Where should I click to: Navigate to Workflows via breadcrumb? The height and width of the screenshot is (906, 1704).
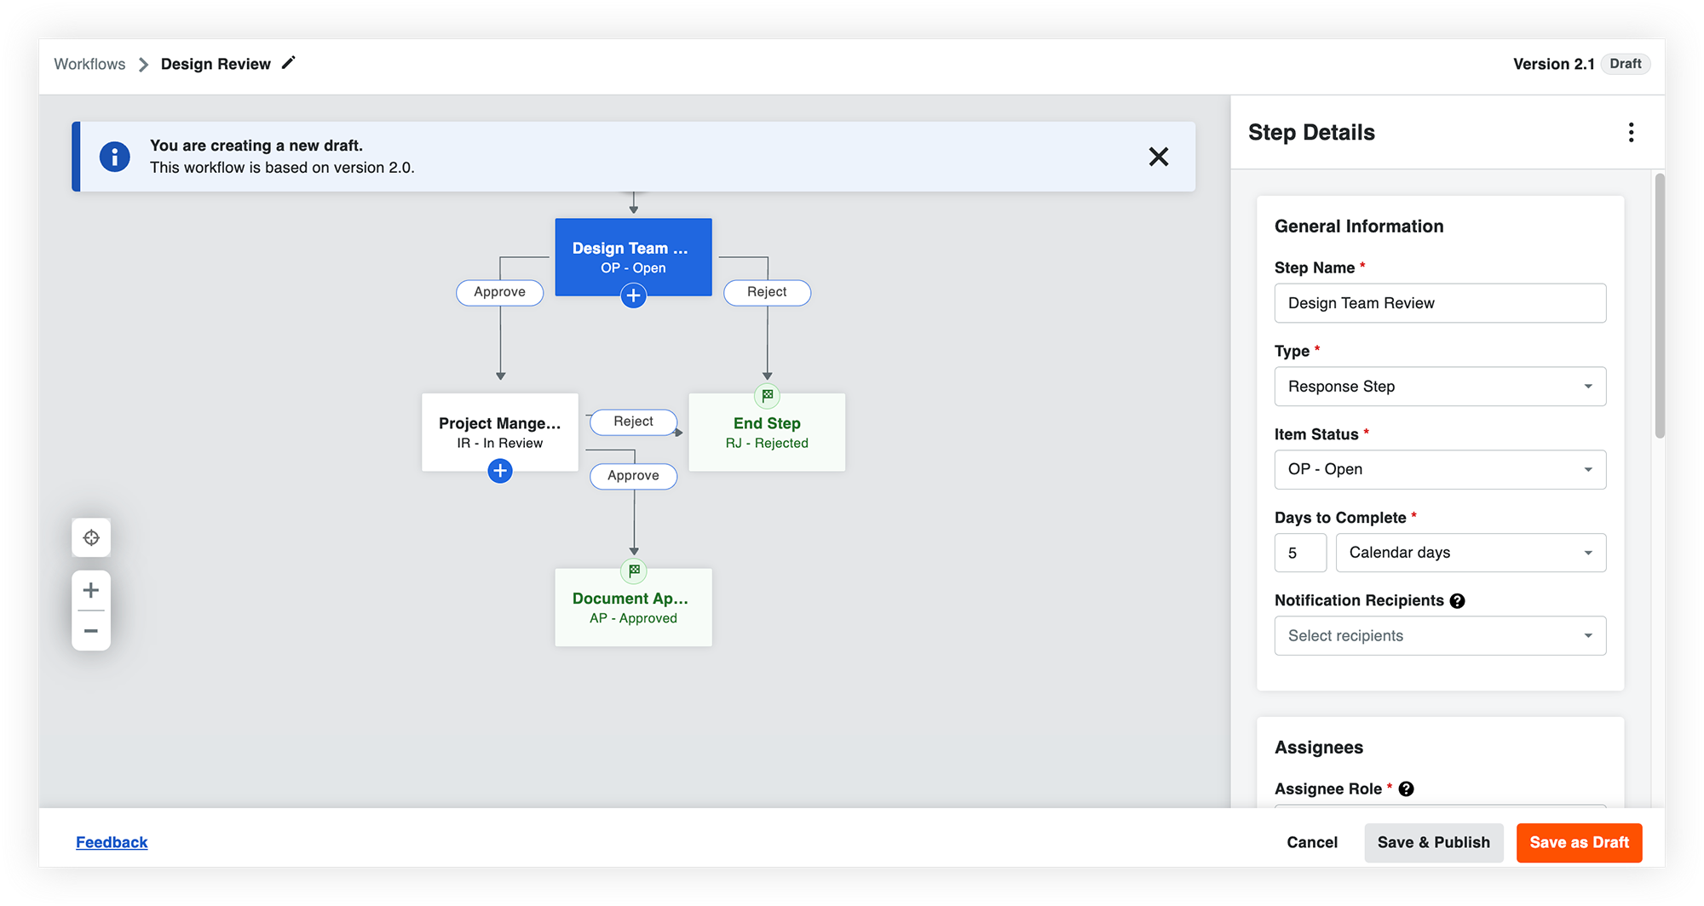(x=89, y=63)
